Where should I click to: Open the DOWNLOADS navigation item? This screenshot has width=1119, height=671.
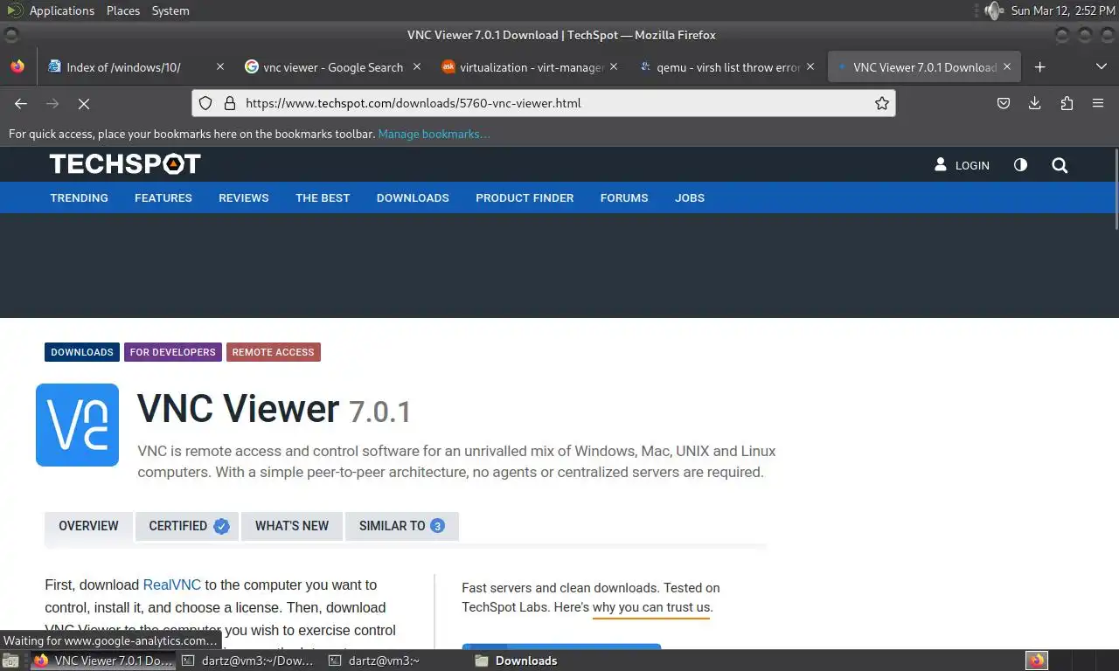413,197
